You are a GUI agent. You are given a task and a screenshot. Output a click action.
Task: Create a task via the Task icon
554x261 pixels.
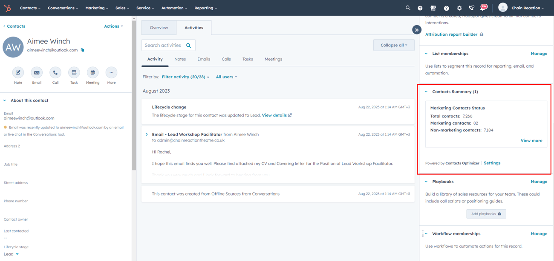click(74, 73)
